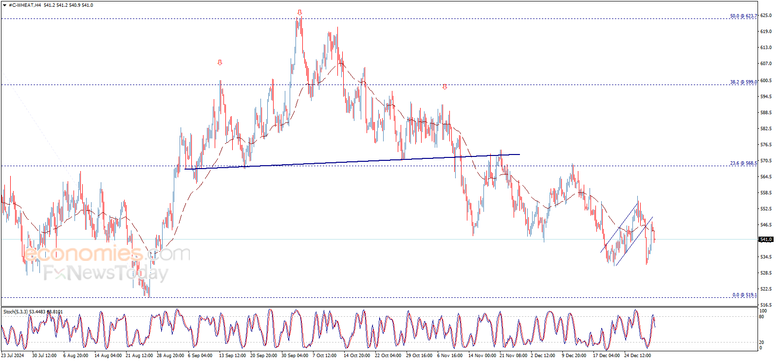Viewport: 777px width, 361px height.
Task: Click the 588.5 price scale label
Action: tap(766, 113)
